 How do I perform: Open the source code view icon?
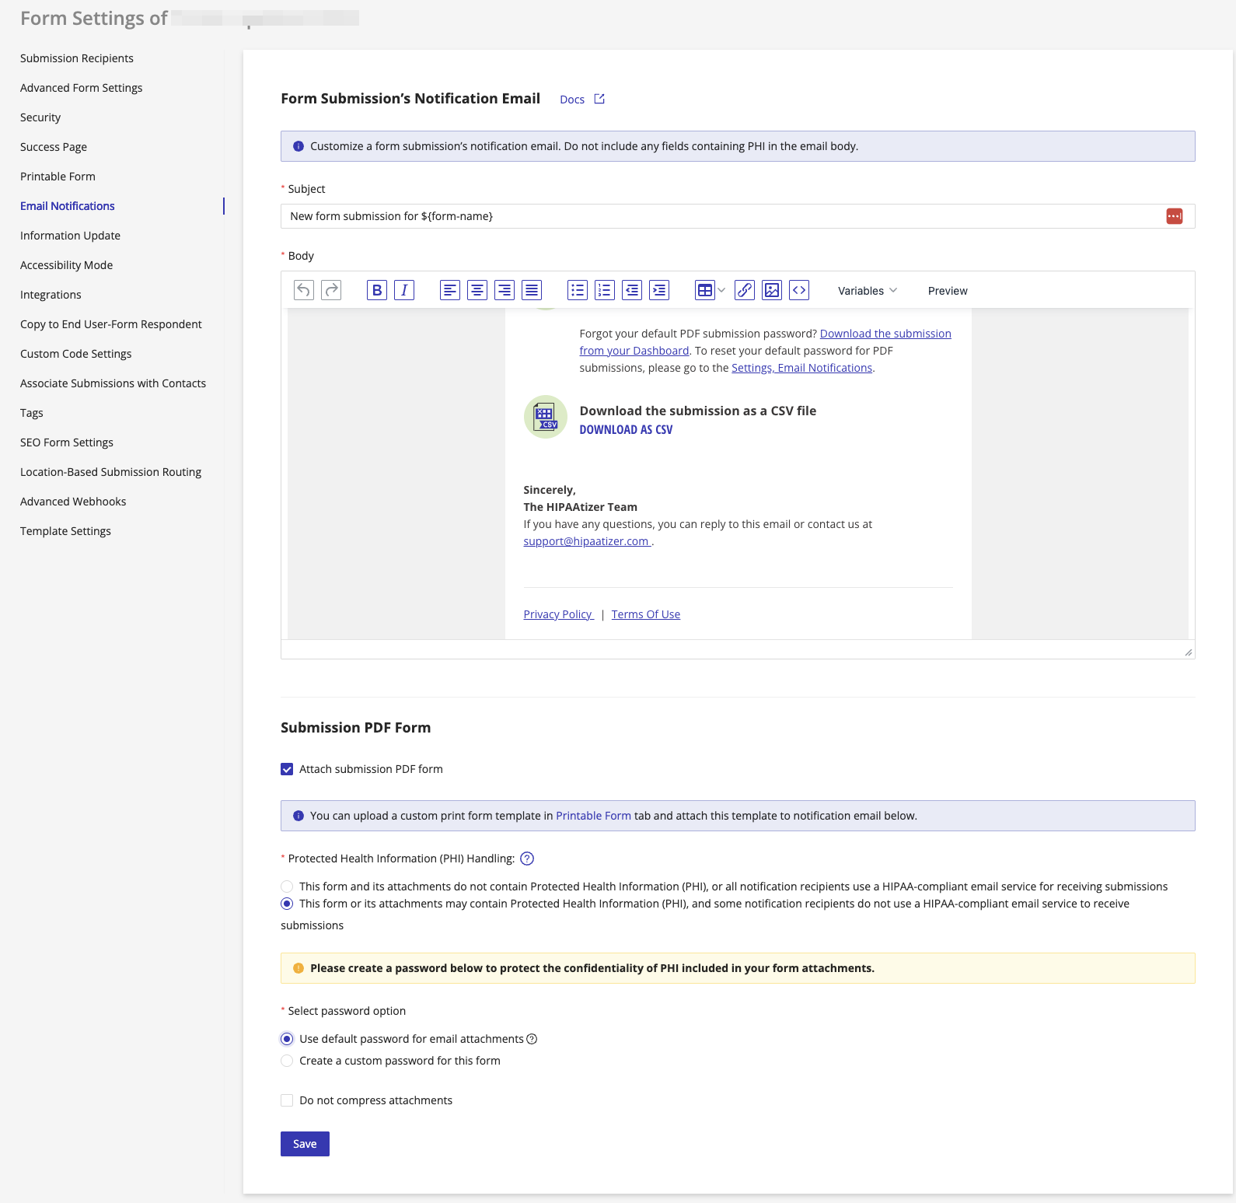click(x=799, y=290)
